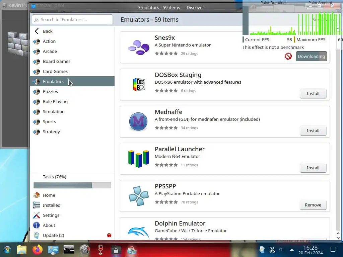Switch to Discover in the taskbar

pyautogui.click(x=132, y=250)
